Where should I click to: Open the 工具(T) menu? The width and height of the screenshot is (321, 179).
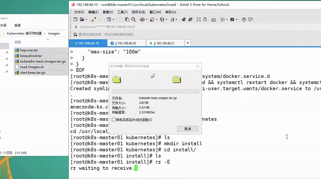122,12
